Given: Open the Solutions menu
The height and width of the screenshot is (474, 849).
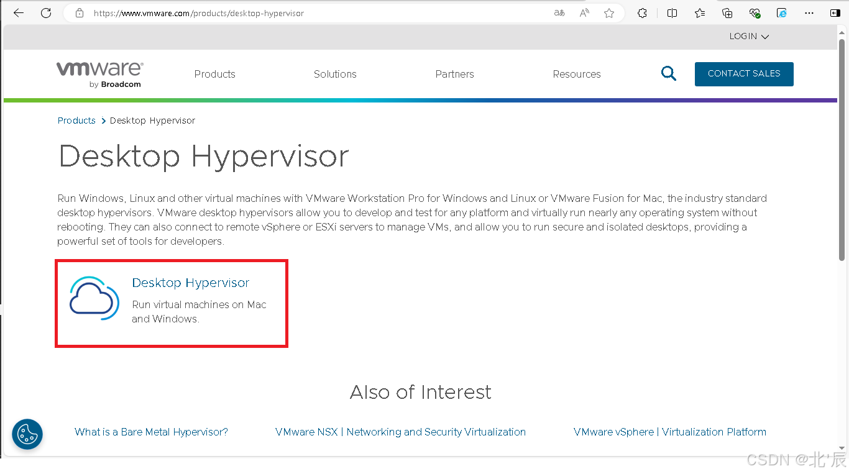Looking at the screenshot, I should click(x=335, y=74).
